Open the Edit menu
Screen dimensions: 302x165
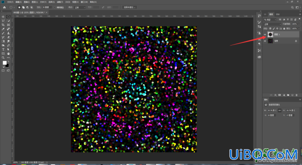18,2
